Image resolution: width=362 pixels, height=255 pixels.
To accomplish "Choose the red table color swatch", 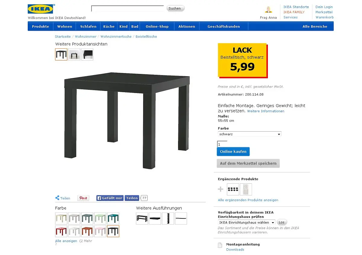I will pos(61,231).
